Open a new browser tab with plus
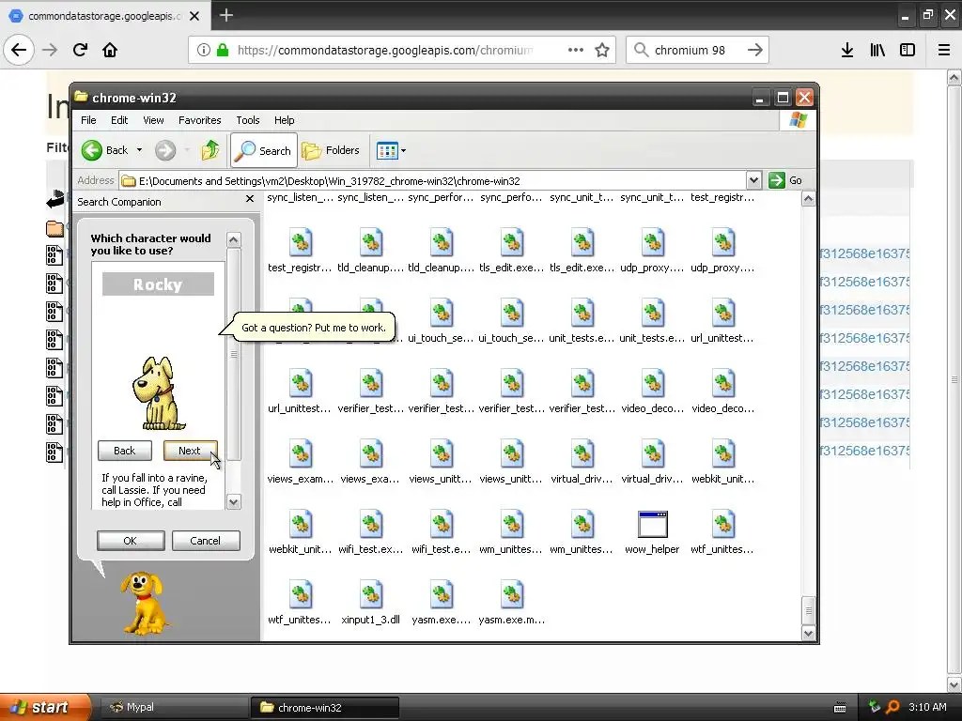The image size is (962, 721). click(225, 15)
